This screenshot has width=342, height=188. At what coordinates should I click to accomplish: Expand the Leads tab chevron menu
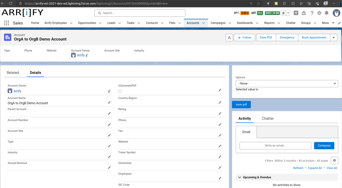[120, 23]
